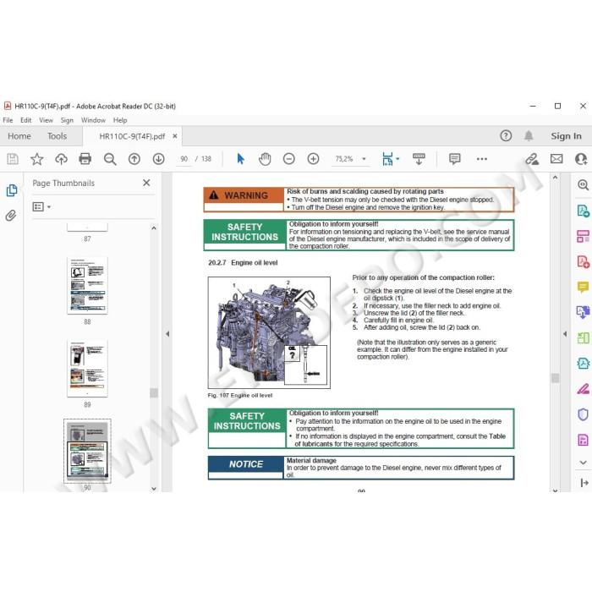This screenshot has width=592, height=592.
Task: Expand thumbnail options dropdown menu
Action: [x=41, y=207]
